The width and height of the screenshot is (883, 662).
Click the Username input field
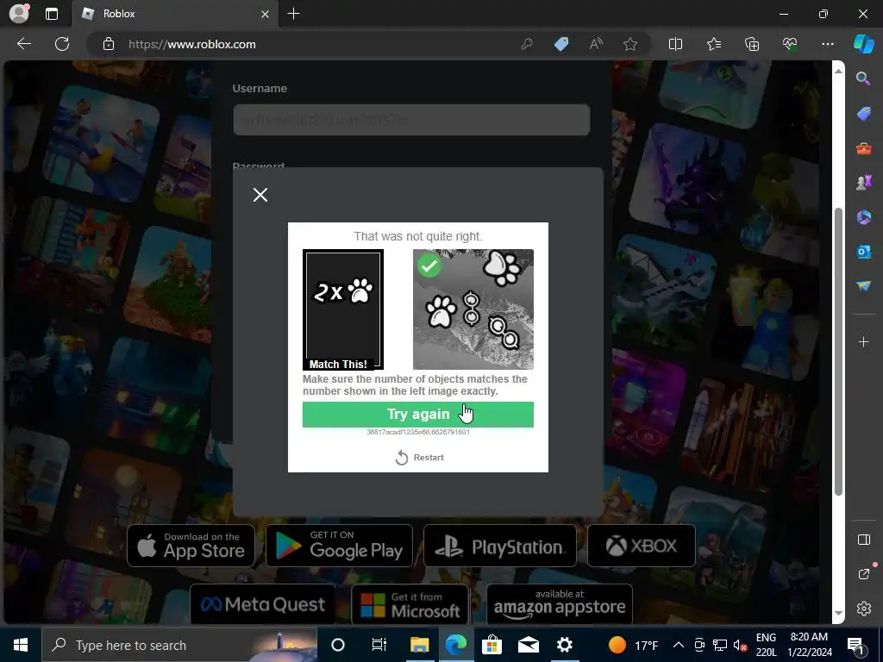pyautogui.click(x=411, y=119)
